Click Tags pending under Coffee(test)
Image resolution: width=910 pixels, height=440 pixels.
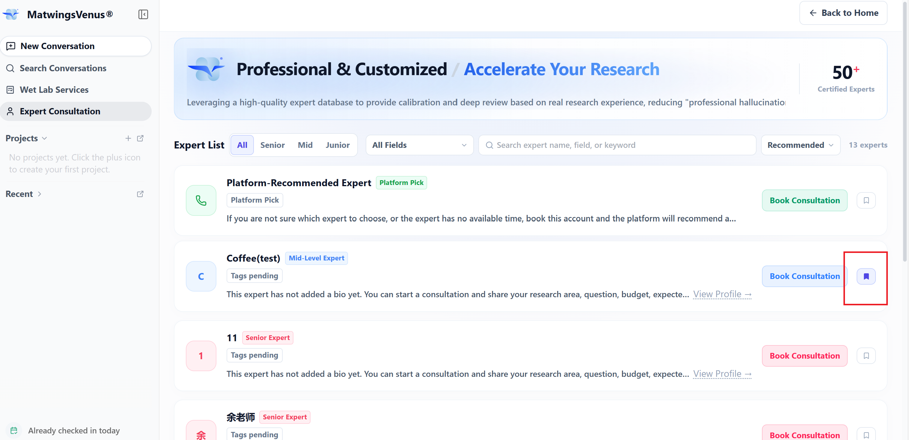pos(254,276)
